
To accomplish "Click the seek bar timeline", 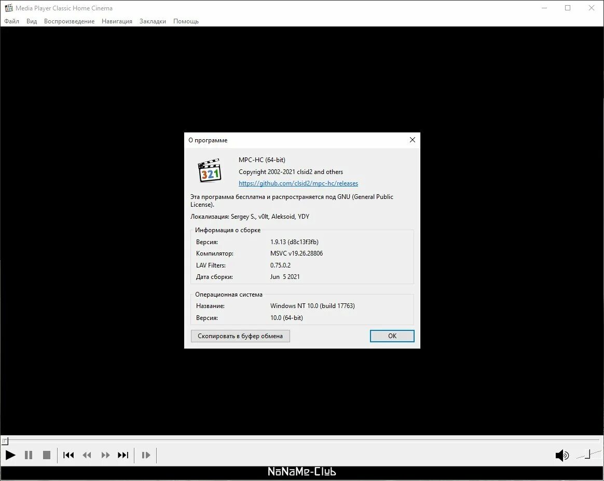I will tap(302, 440).
